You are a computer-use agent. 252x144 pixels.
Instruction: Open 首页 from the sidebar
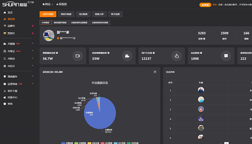point(10,12)
